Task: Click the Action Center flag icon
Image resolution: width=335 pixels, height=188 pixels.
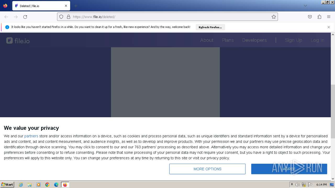Action: click(310, 185)
